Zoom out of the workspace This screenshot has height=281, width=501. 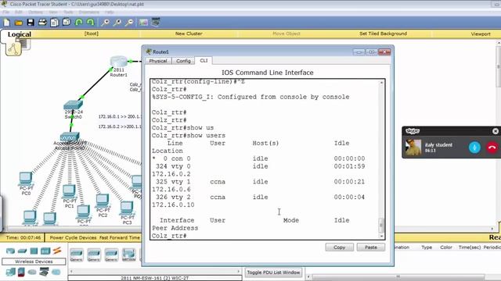click(x=129, y=23)
